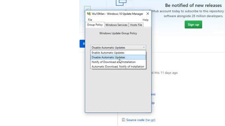
Task: Pick Automatic Download, Notify of Installation
Action: click(x=118, y=66)
